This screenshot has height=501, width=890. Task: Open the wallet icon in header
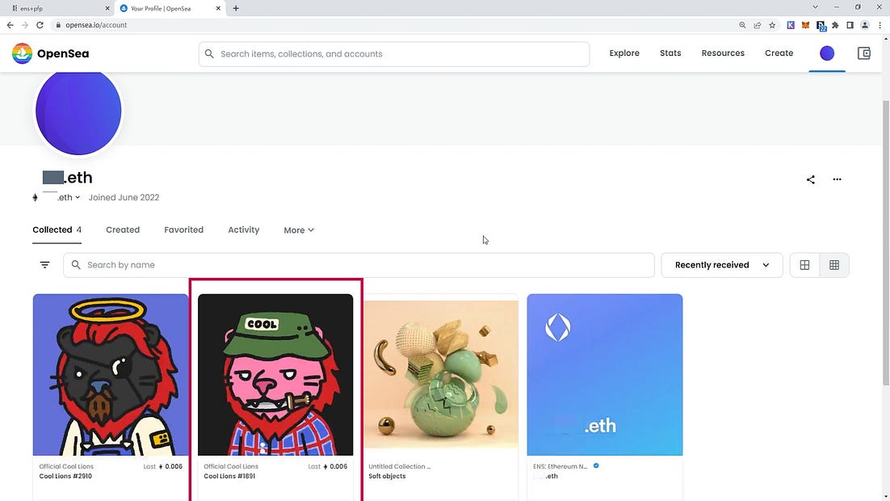[864, 53]
